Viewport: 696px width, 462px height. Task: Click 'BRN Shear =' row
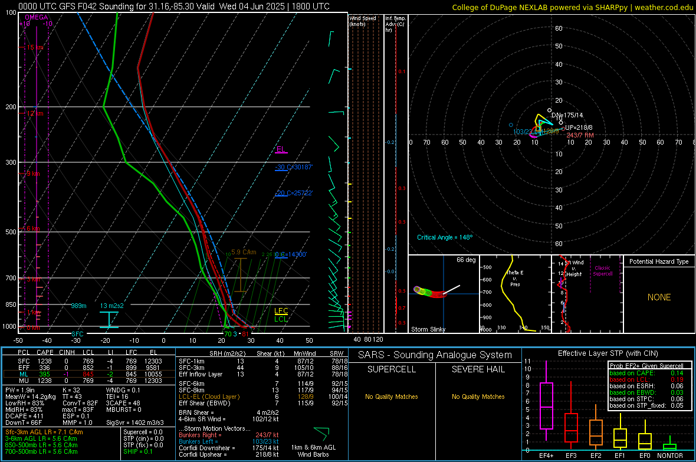(x=229, y=412)
